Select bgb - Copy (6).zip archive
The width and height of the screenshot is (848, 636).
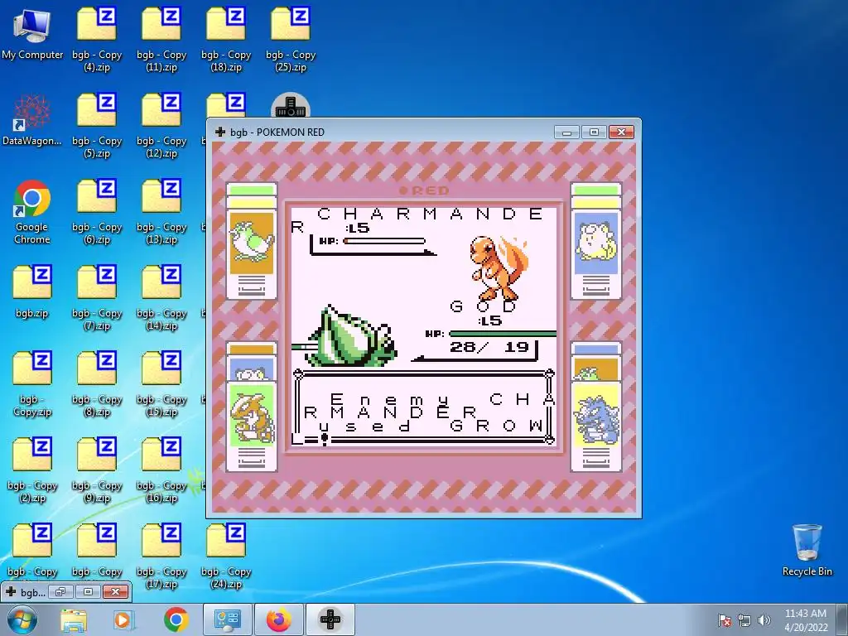click(x=97, y=212)
